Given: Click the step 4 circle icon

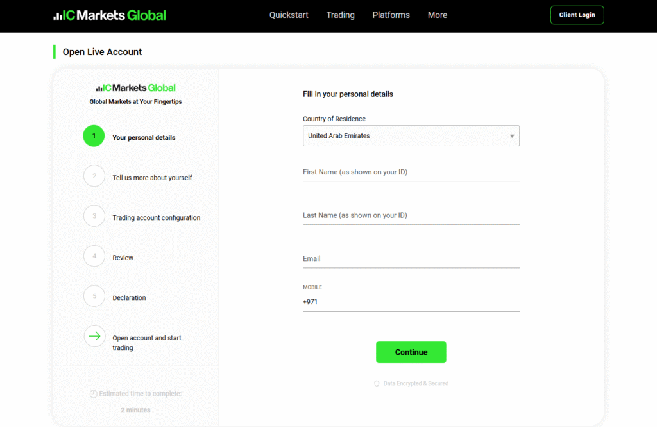Looking at the screenshot, I should 94,256.
